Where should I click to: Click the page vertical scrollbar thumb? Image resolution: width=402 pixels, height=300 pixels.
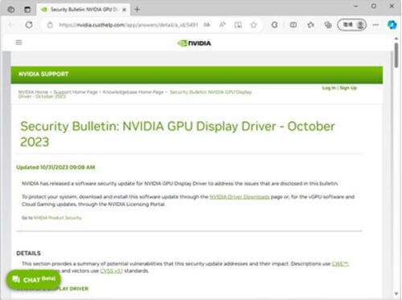coord(396,55)
